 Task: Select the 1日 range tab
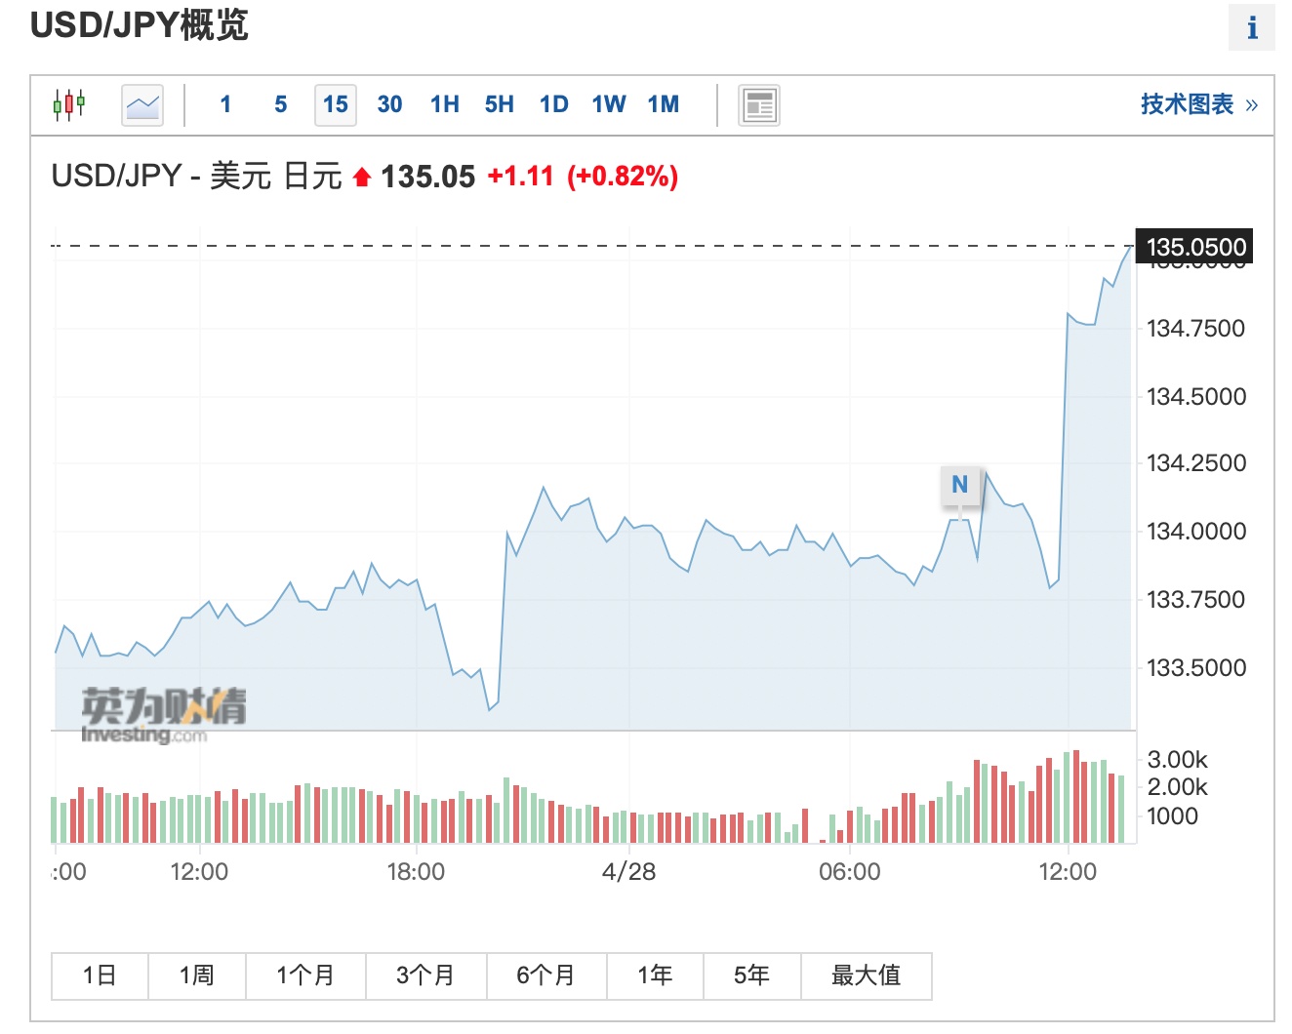[100, 975]
